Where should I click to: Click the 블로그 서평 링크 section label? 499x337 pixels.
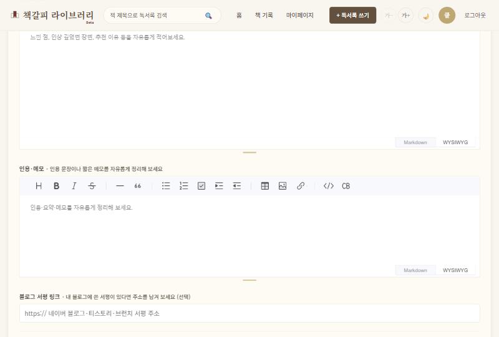coord(39,297)
